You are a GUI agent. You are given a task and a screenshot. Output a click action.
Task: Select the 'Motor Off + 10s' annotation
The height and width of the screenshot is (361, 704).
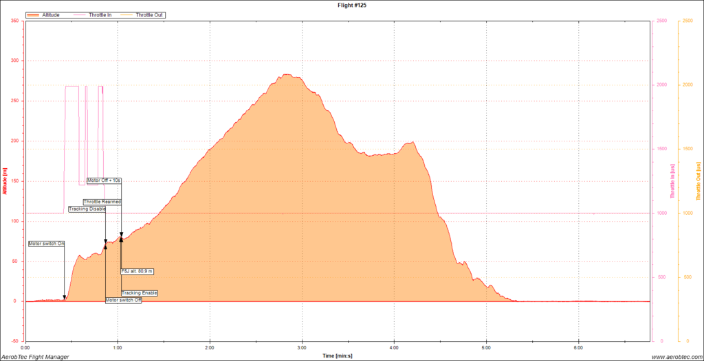(104, 180)
